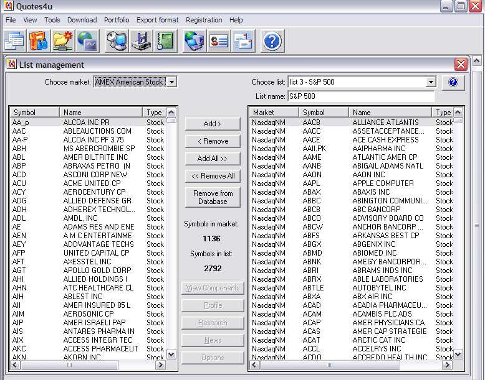Click the stacked documents icon in toolbar
The height and width of the screenshot is (380, 485).
14,41
